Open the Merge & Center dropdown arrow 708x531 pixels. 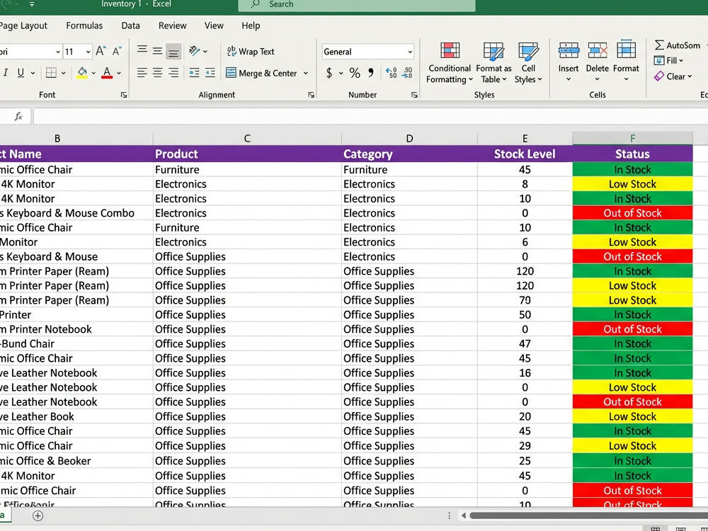point(306,73)
